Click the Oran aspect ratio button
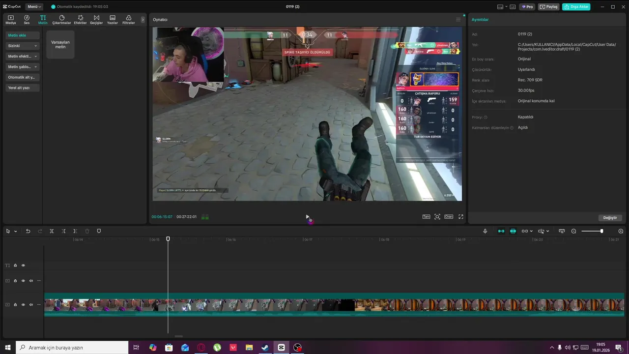 click(x=449, y=217)
